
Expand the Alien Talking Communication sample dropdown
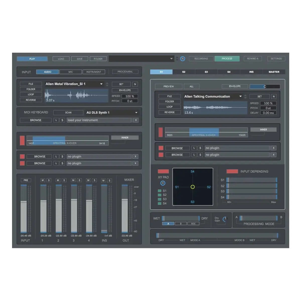click(x=240, y=96)
